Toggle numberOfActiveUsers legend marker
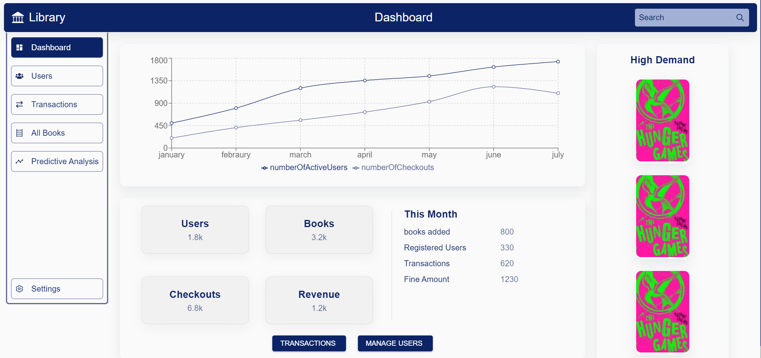Screen dimensions: 761x358 point(264,168)
